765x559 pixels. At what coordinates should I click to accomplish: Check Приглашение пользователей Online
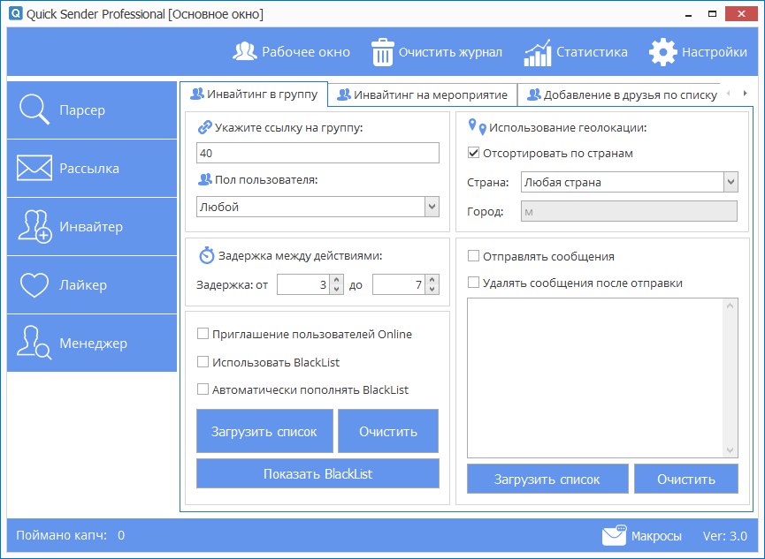coord(203,334)
